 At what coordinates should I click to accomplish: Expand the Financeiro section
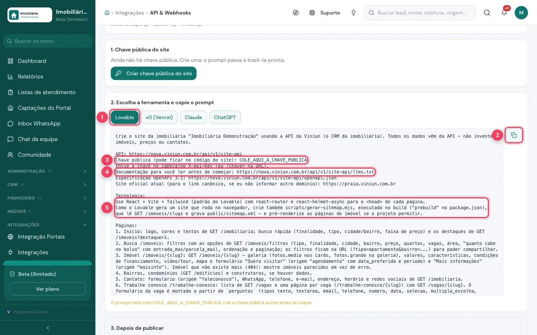click(x=48, y=198)
